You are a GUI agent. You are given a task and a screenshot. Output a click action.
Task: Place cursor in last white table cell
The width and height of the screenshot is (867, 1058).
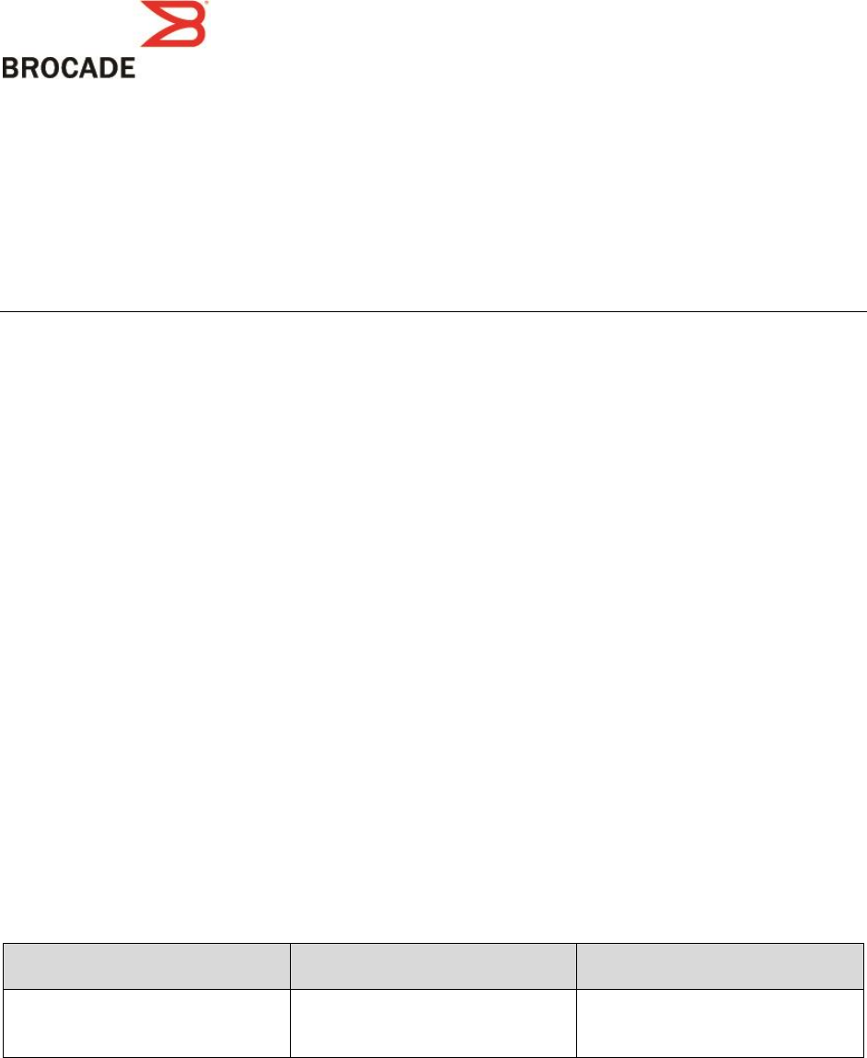[x=720, y=1021]
